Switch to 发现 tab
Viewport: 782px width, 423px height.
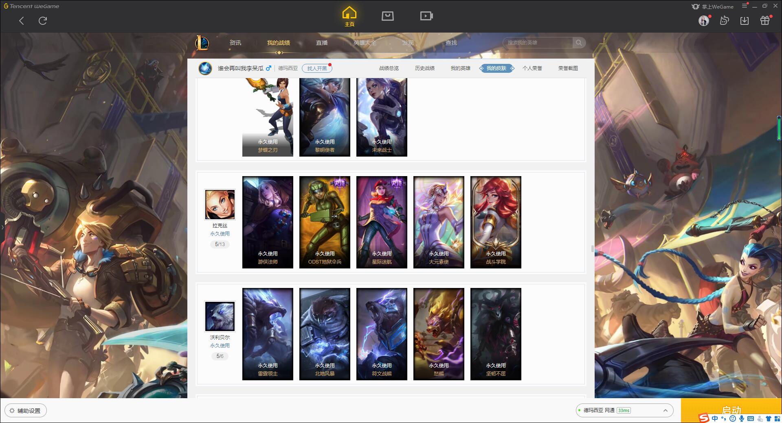[408, 43]
